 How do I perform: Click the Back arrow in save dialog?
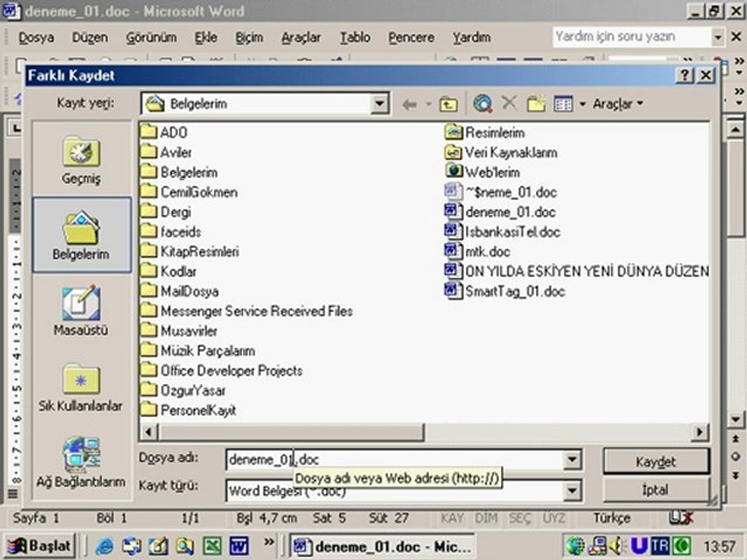409,103
